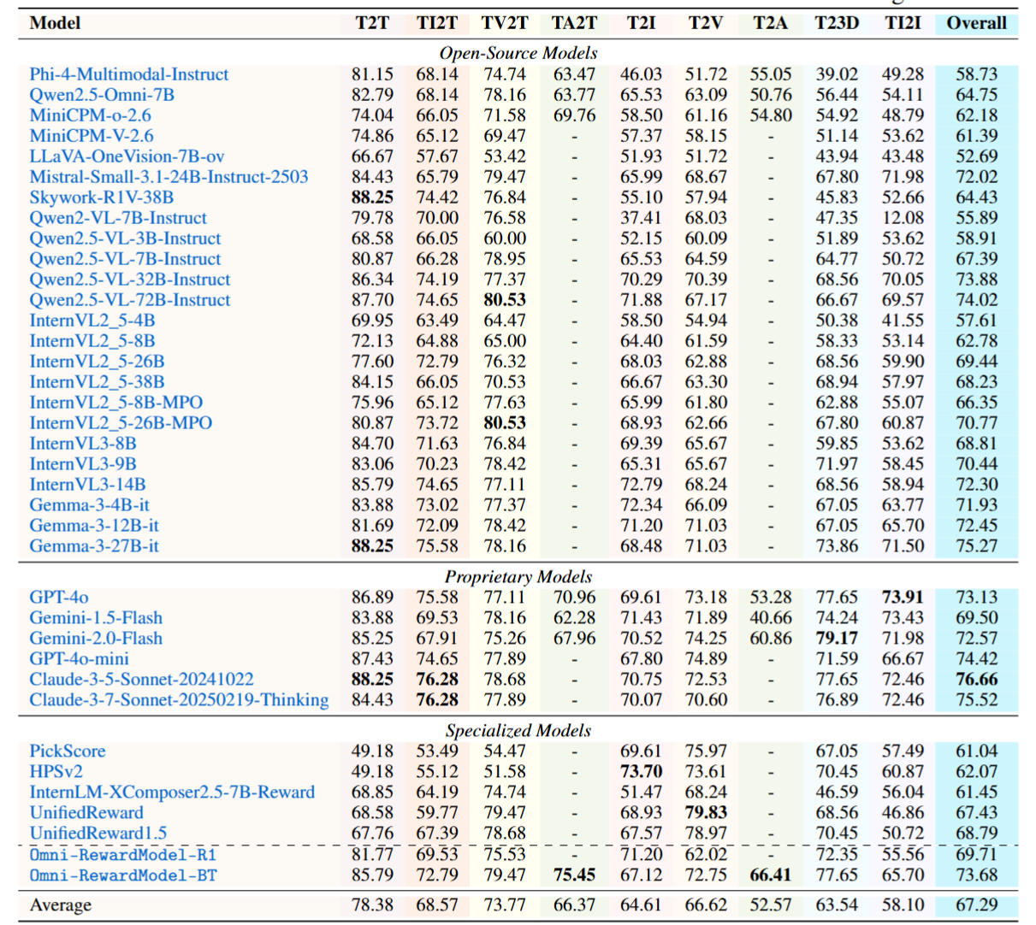
Task: Select the Gemini-2.0-Flash link
Action: coord(96,639)
